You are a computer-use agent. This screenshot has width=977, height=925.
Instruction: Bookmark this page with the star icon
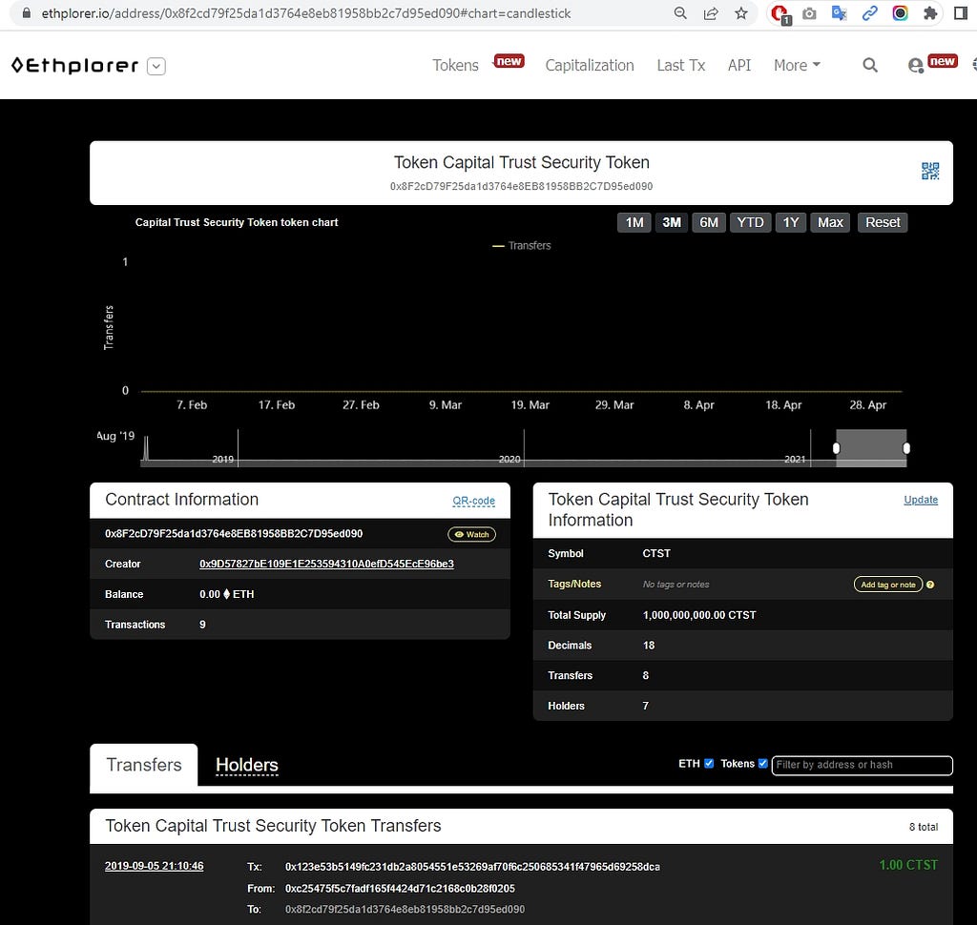point(740,13)
